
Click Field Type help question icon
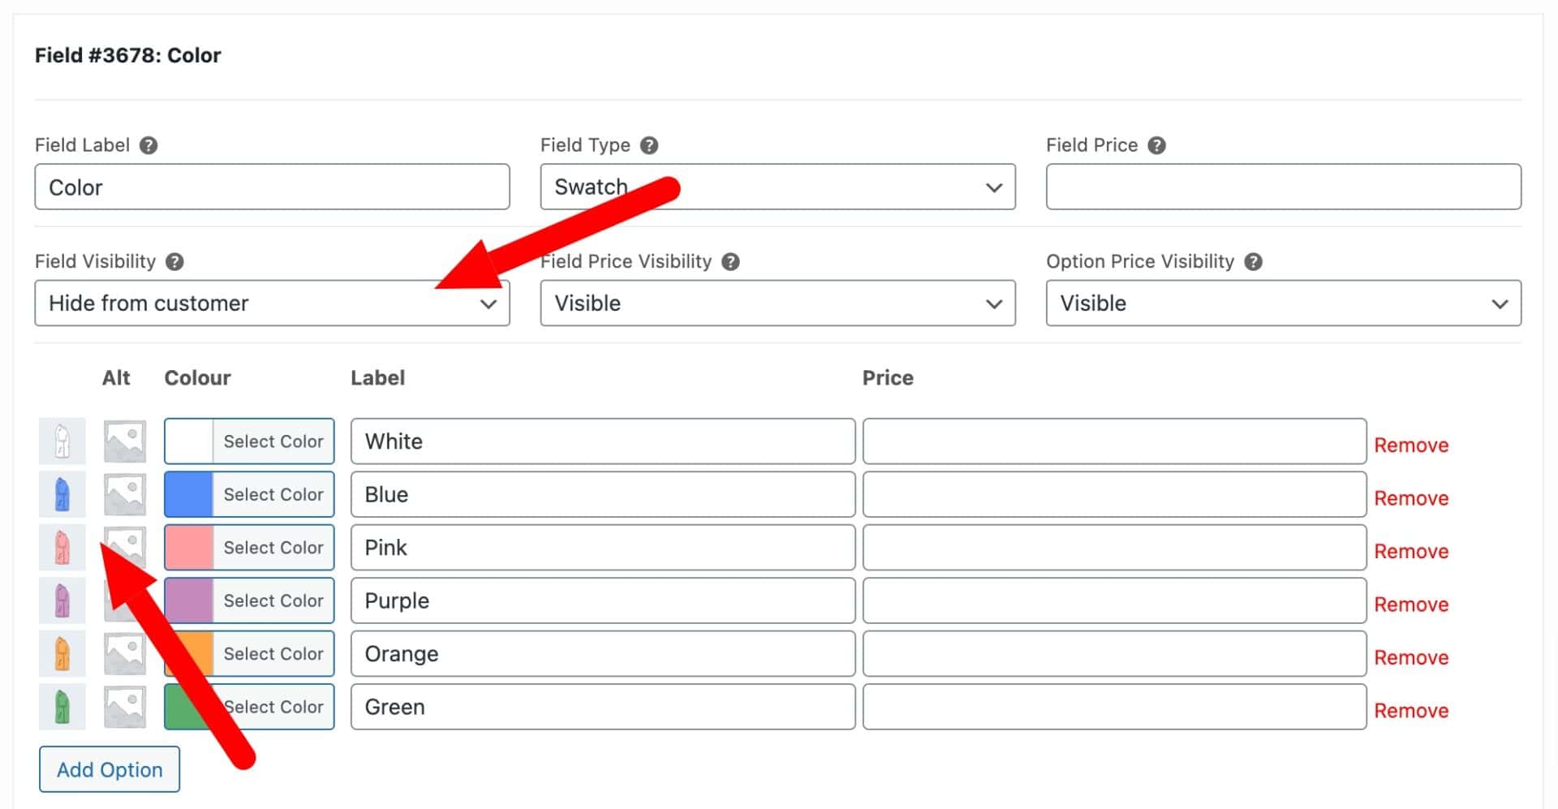(649, 145)
